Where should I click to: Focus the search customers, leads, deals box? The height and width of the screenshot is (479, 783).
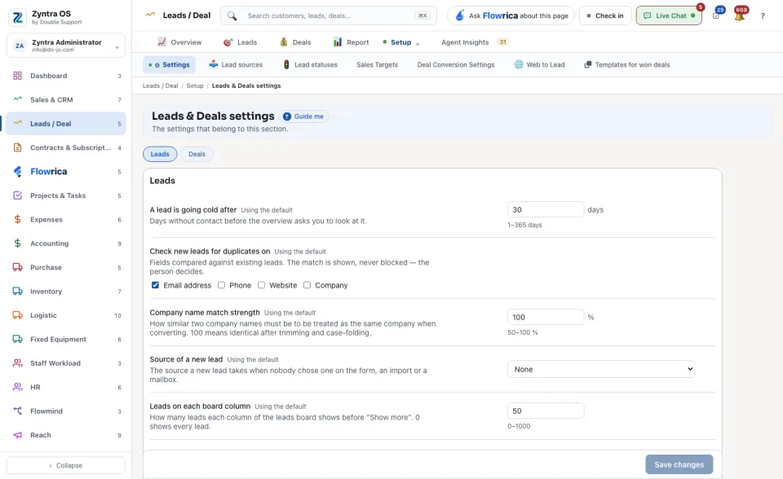point(328,16)
